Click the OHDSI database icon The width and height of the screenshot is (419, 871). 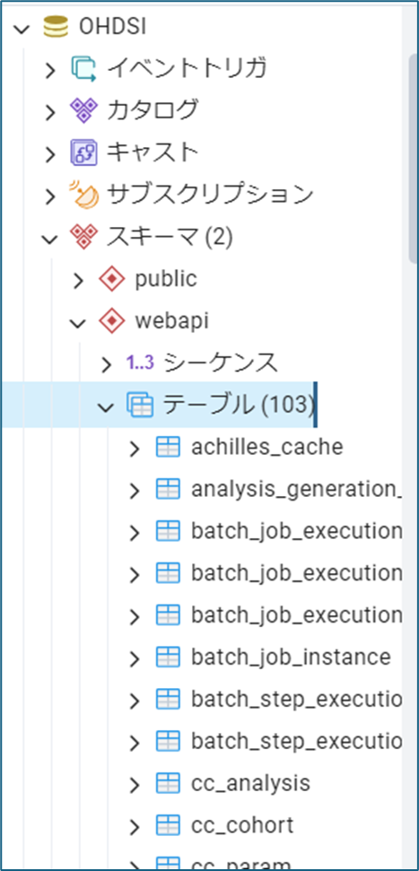tap(56, 27)
